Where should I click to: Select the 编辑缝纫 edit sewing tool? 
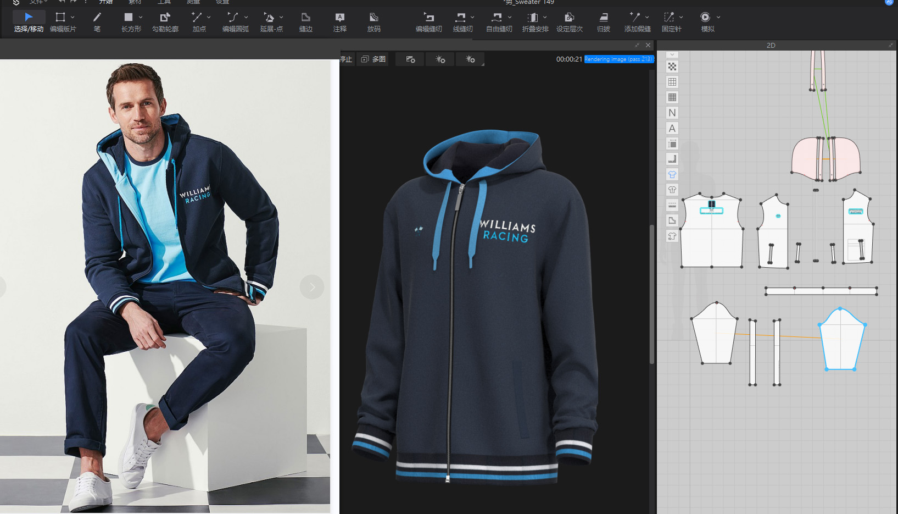[x=428, y=22]
